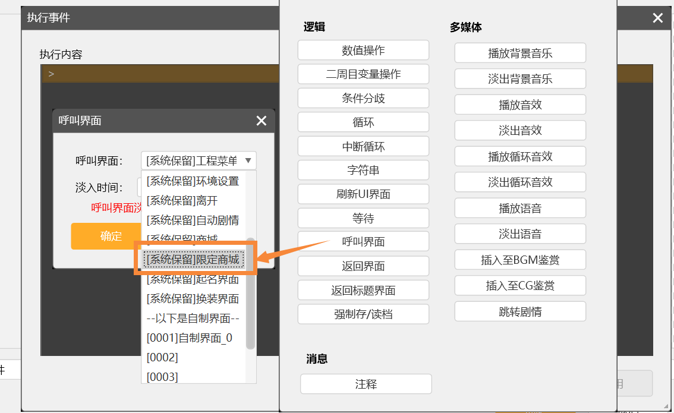Click 插入至CG鉴赏 button
This screenshot has width=674, height=413.
pos(520,286)
